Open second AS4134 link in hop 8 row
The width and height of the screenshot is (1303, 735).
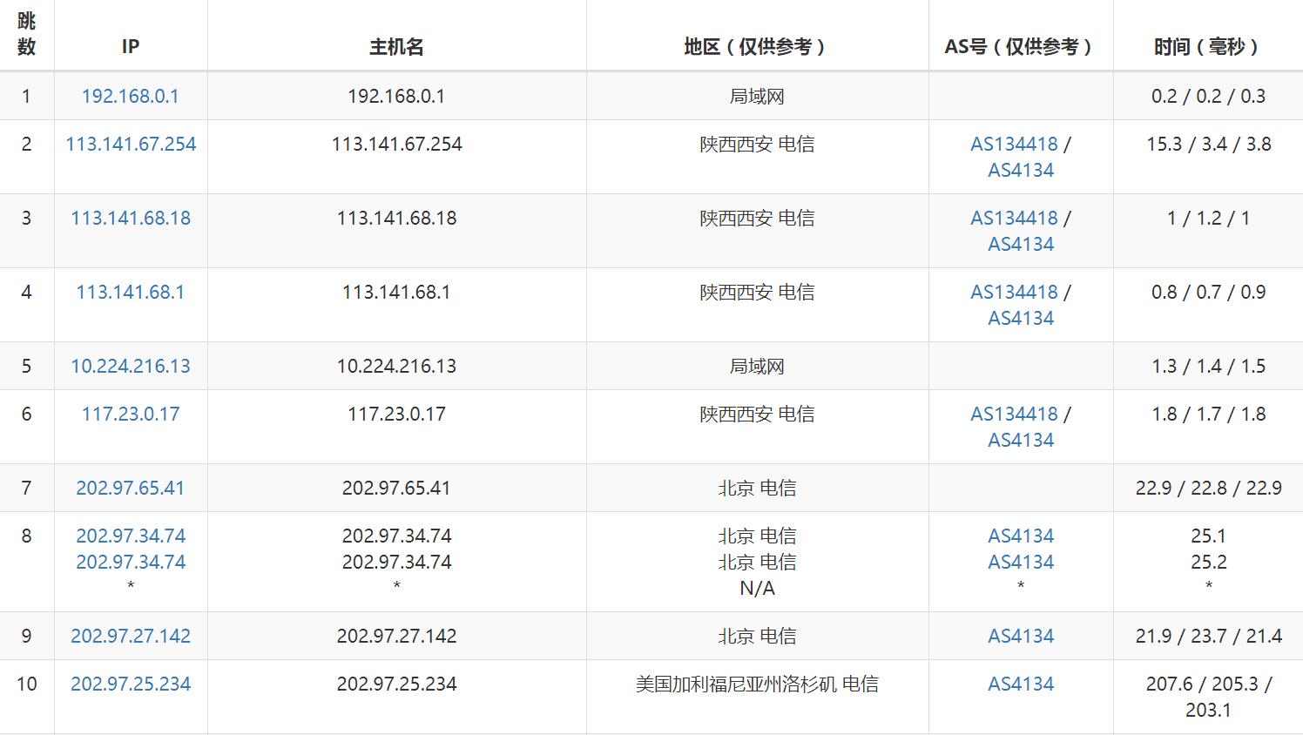click(1021, 562)
